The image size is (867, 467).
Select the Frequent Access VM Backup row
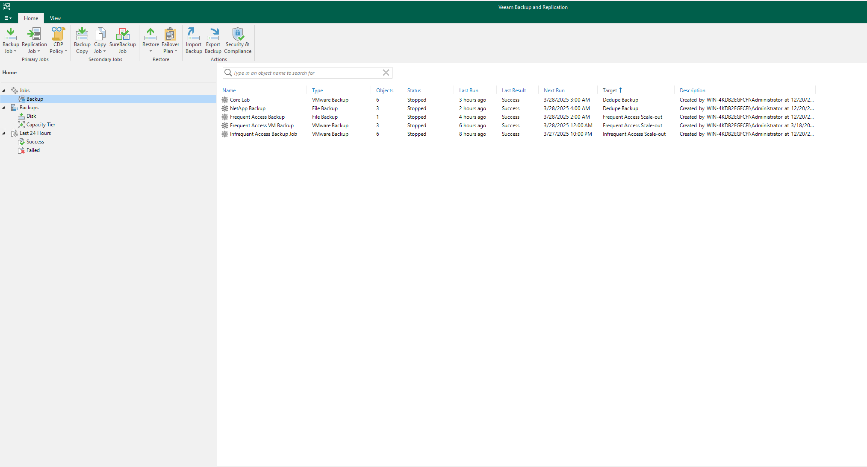coord(518,126)
